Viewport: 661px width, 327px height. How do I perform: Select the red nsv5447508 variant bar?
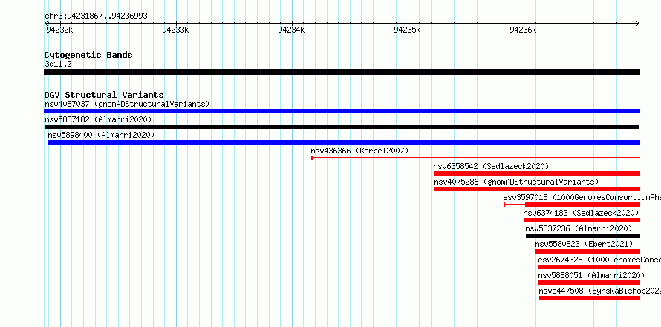(x=590, y=298)
